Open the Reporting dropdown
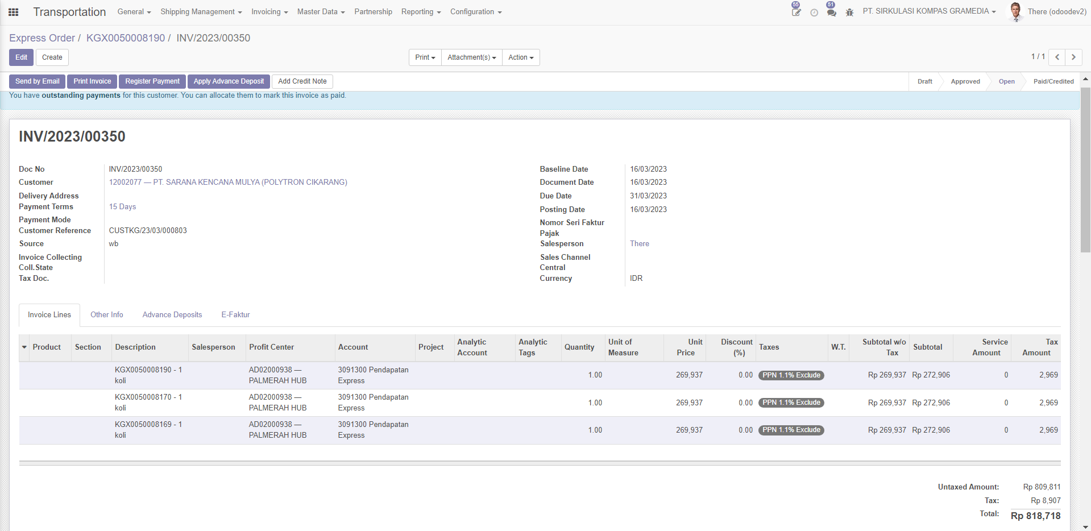The image size is (1091, 531). click(x=421, y=12)
